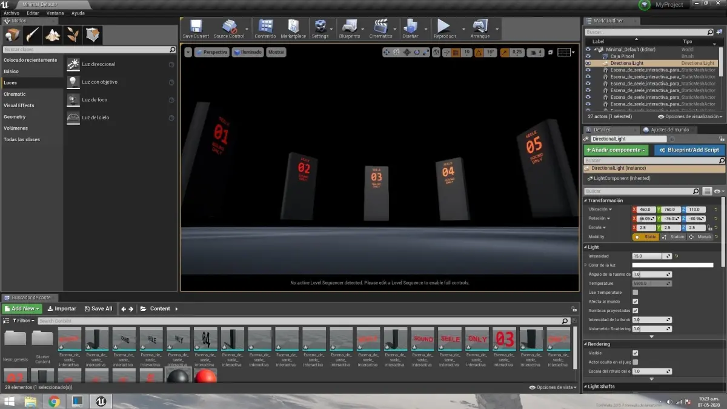Toggle Actor oculto en el juego checkbox

[x=635, y=362]
